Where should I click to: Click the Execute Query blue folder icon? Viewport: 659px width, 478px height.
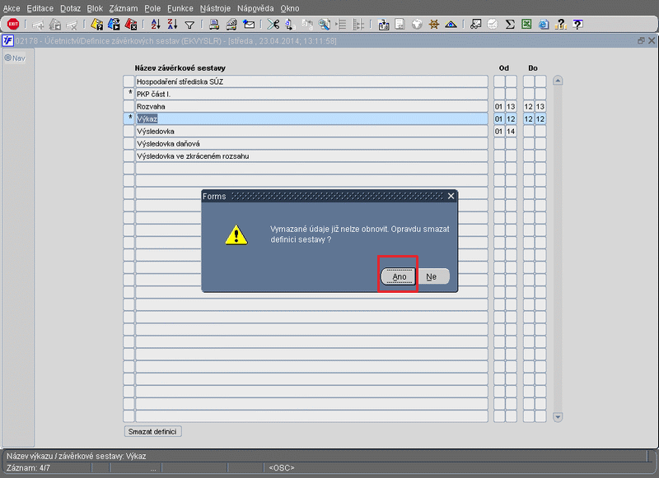114,25
